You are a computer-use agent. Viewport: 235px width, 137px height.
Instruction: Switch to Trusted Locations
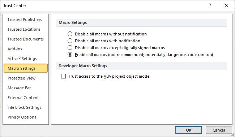pyautogui.click(x=24, y=29)
